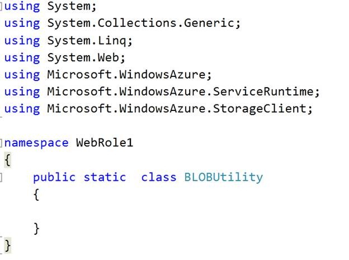Collapse the BLOBUtility class outlining marker
349x260 pixels.
point(2,177)
